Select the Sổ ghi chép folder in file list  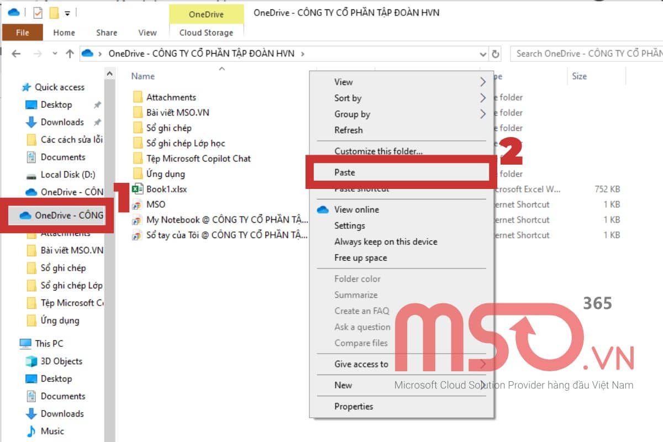[169, 128]
